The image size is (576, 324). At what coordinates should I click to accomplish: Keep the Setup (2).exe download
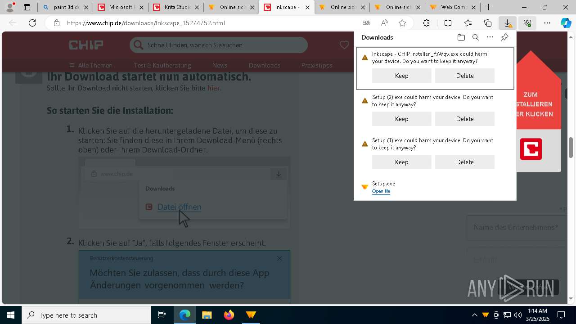[x=401, y=119]
